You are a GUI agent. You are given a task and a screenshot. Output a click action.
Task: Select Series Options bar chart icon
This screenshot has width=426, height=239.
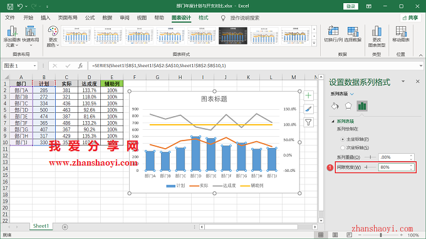click(x=362, y=106)
